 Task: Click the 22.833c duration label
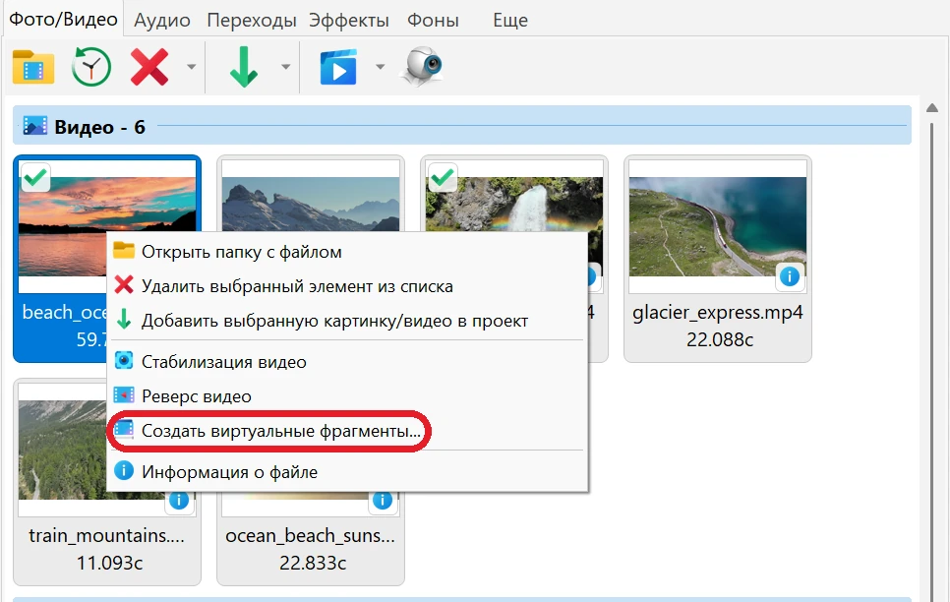(313, 563)
